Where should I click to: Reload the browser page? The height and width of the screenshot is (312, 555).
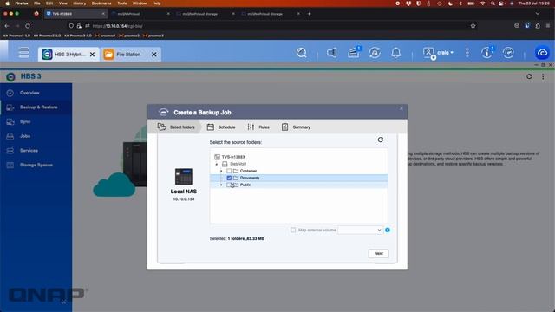pyautogui.click(x=28, y=26)
